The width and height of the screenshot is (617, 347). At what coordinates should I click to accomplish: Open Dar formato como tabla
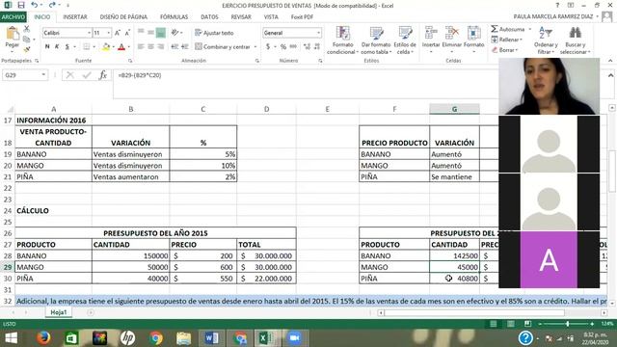click(x=376, y=40)
